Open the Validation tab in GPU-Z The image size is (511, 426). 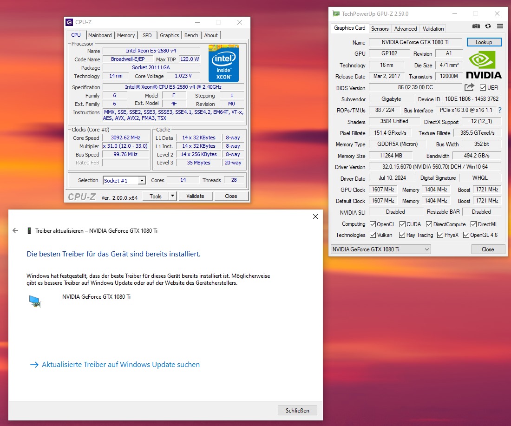coord(433,29)
